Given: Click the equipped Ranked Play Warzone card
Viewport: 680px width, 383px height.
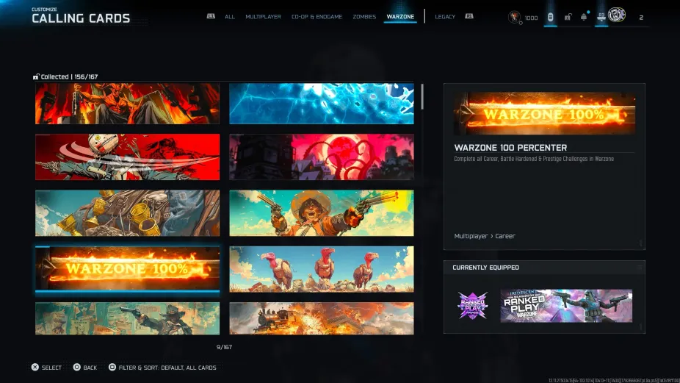Looking at the screenshot, I should point(566,306).
